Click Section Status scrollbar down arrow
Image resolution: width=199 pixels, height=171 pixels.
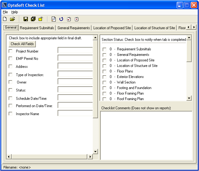(x=189, y=98)
